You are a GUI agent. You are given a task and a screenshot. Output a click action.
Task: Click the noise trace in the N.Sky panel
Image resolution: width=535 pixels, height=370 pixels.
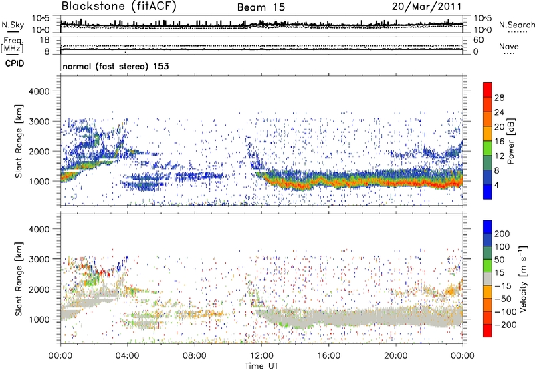pos(261,24)
